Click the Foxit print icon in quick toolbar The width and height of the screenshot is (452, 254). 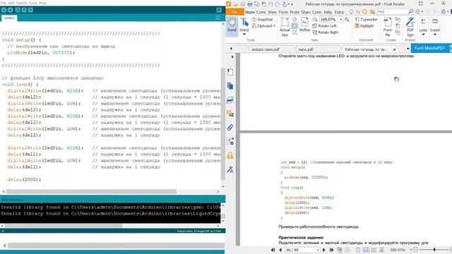250,4
